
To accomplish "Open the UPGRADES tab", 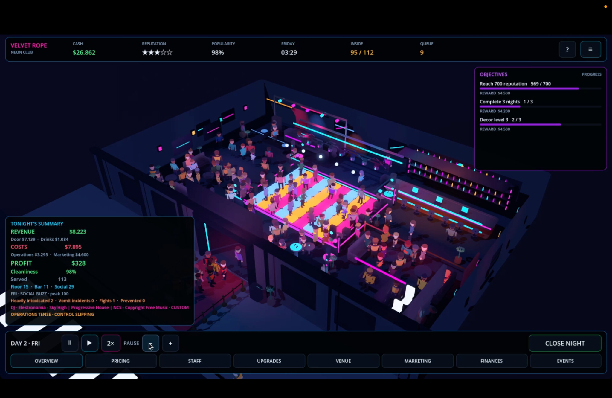I will click(269, 361).
